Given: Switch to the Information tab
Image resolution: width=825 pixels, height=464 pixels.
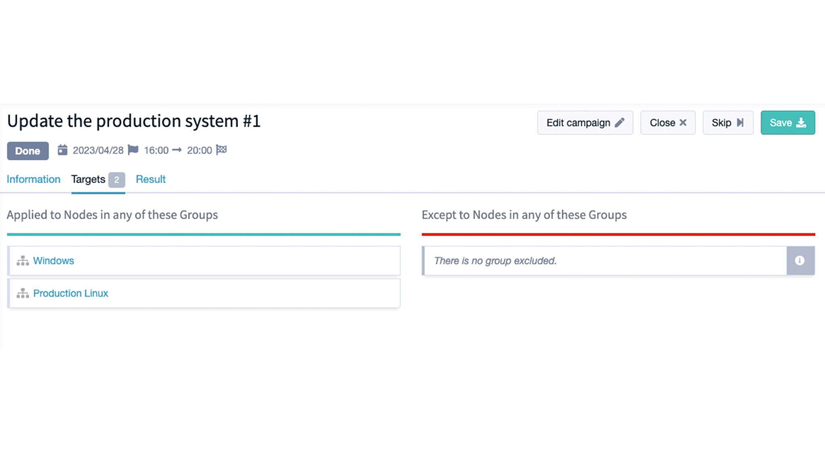Looking at the screenshot, I should (33, 179).
